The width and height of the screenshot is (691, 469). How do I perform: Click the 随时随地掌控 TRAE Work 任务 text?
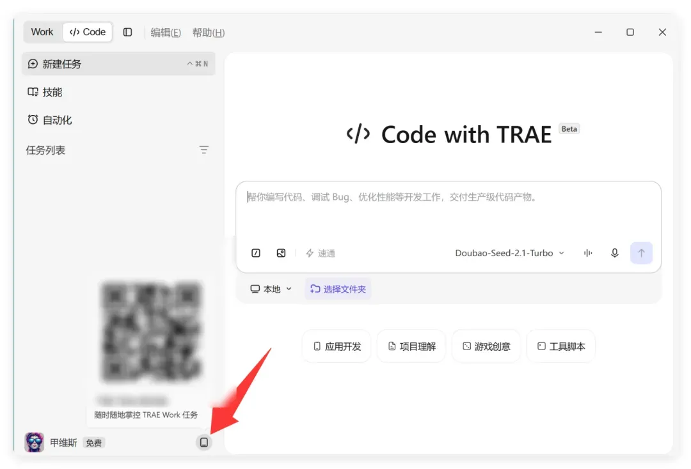146,415
